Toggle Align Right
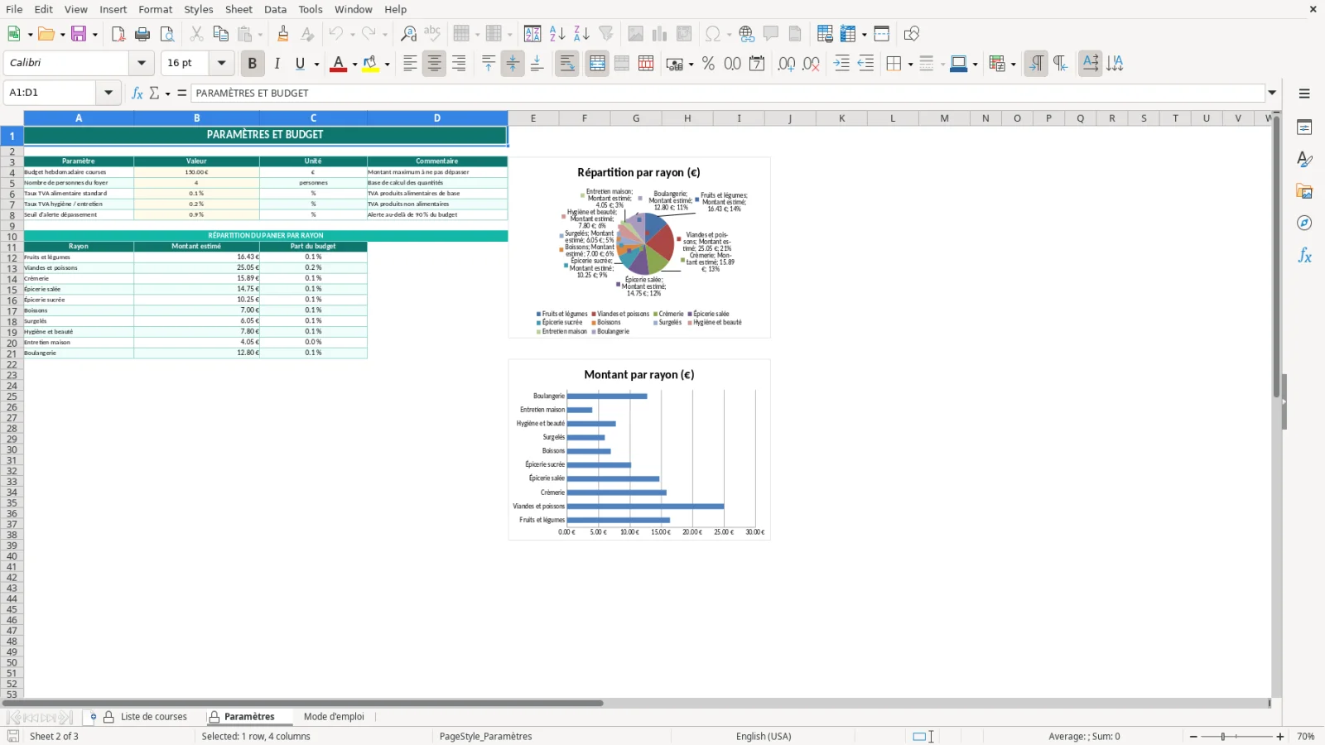The height and width of the screenshot is (745, 1325). pos(458,64)
